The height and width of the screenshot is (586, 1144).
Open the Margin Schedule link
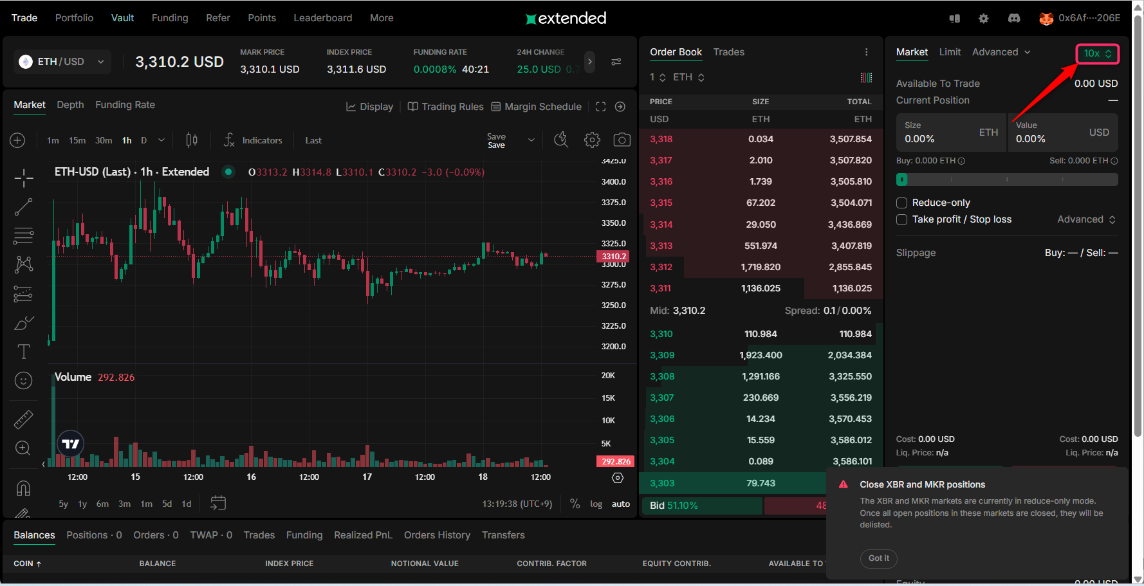pos(537,107)
